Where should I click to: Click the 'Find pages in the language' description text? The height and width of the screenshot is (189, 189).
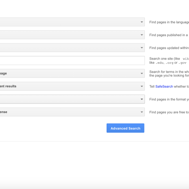169,22
